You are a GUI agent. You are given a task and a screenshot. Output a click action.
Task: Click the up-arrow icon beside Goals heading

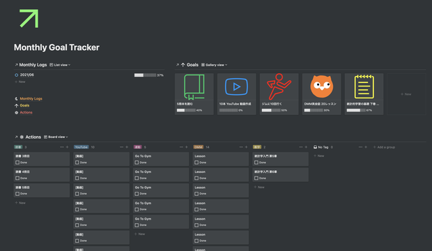pos(183,65)
